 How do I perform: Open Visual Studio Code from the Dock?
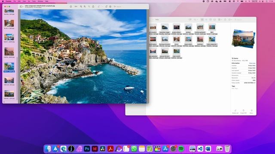[200, 149]
